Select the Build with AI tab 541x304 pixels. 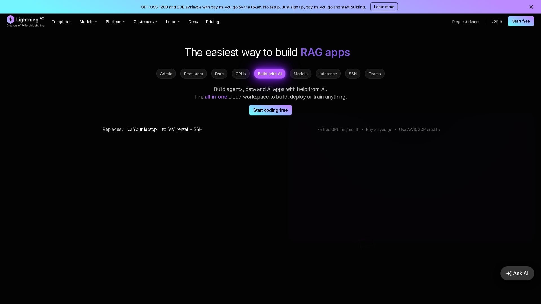(270, 74)
